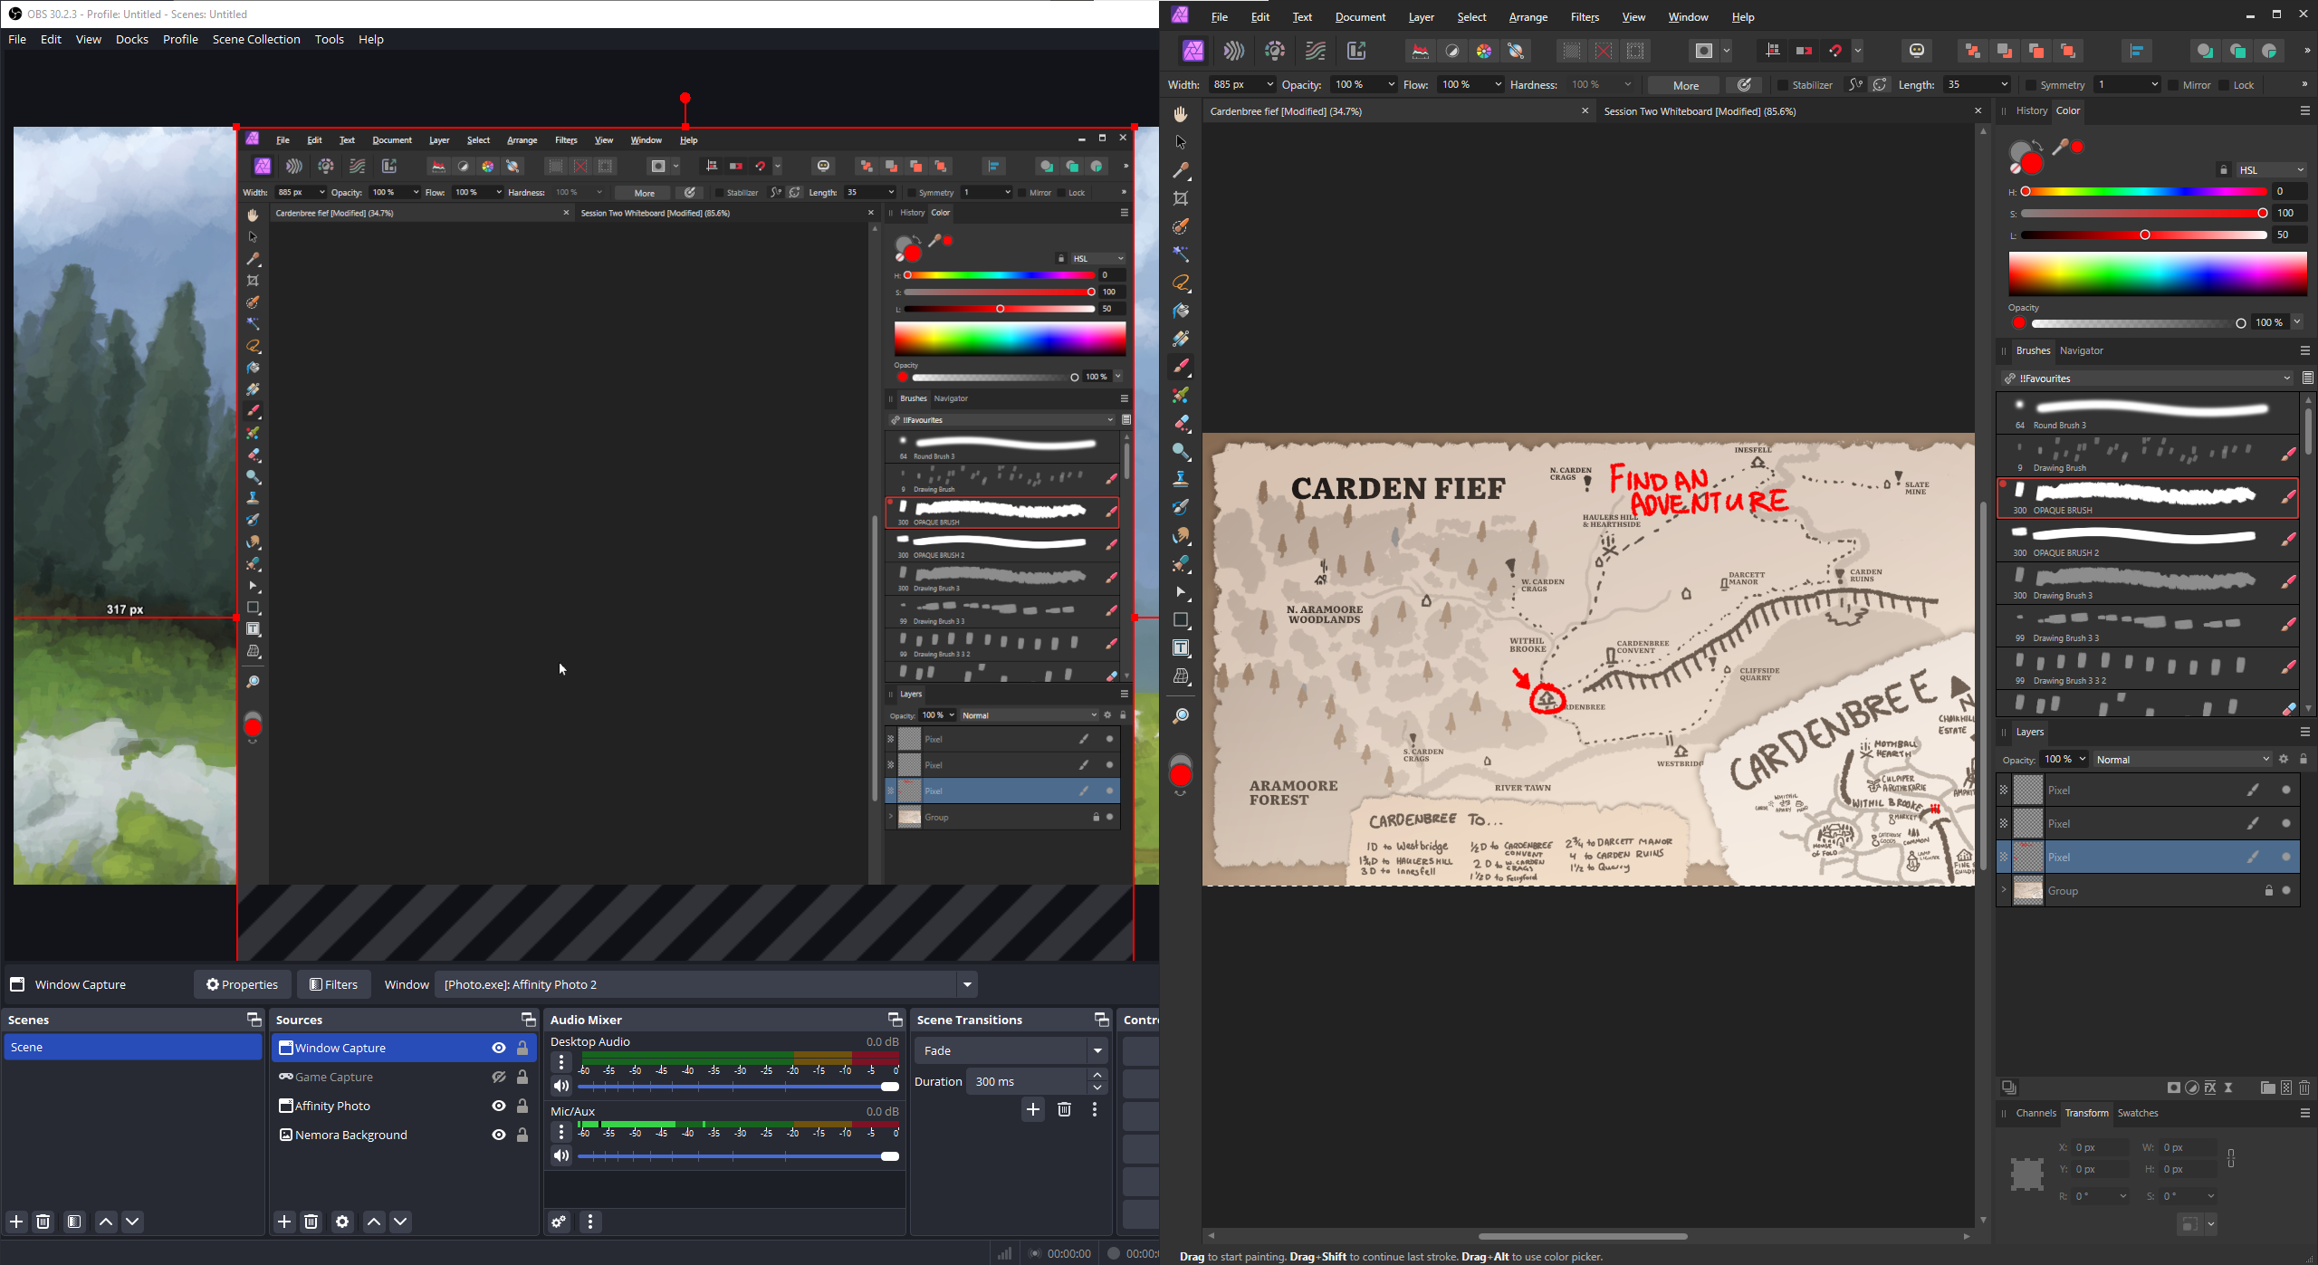
Task: Click the More button in brush context toolbar
Action: tap(1685, 85)
